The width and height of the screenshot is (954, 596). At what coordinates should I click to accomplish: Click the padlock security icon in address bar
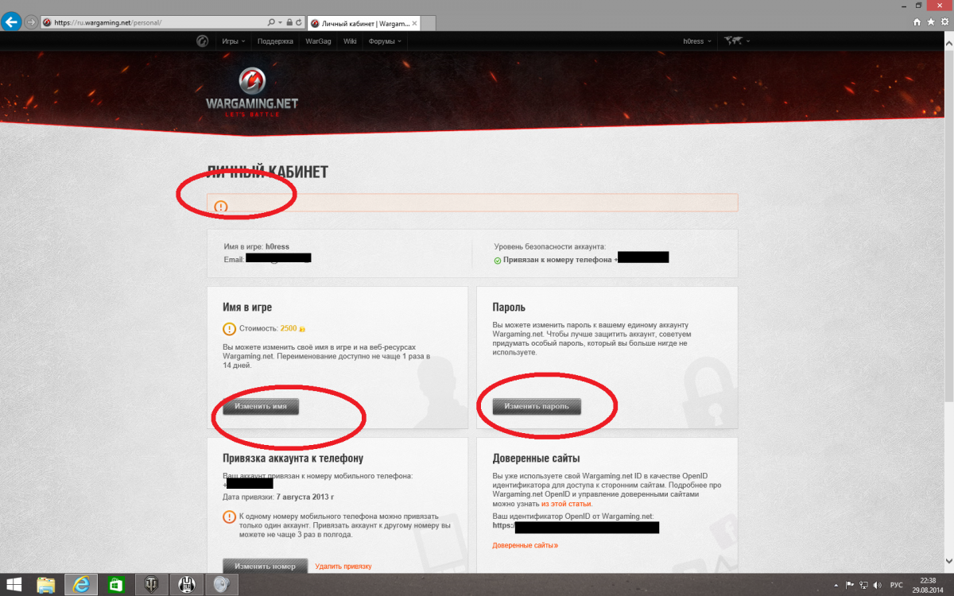pyautogui.click(x=289, y=22)
